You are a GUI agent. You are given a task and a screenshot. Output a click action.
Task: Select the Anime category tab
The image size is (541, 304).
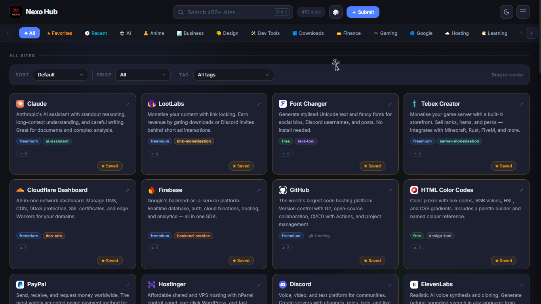[154, 33]
